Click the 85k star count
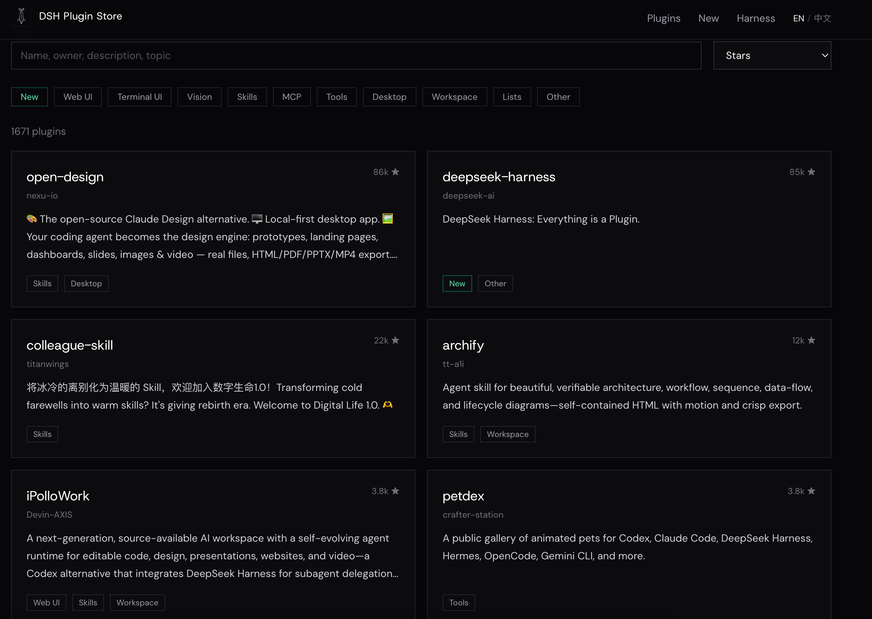 [x=797, y=172]
